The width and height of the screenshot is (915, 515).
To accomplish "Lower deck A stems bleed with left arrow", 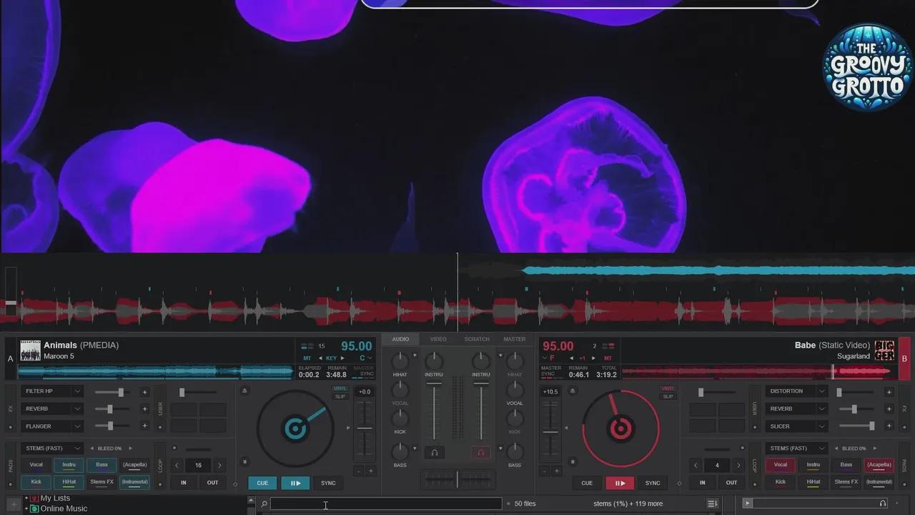I will tap(91, 448).
